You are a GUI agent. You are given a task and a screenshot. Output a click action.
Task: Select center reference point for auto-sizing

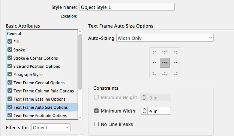[x=165, y=63]
